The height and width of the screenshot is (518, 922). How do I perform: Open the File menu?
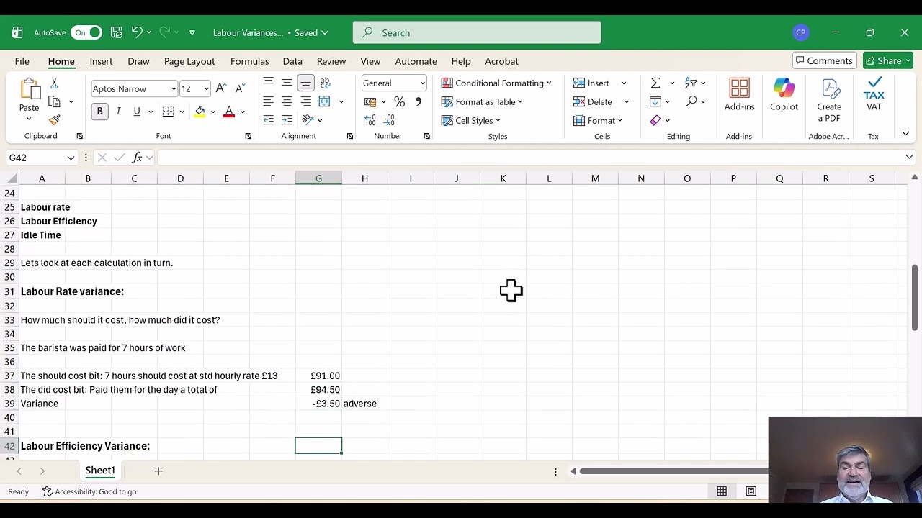click(x=22, y=61)
